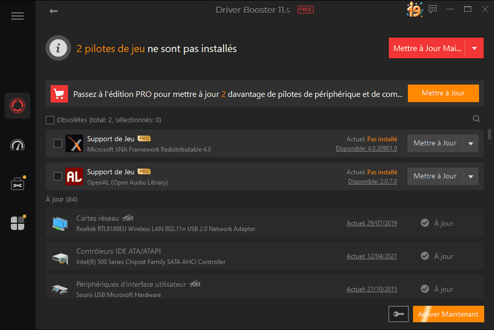Select all obsolete drivers checkbox
Image resolution: width=494 pixels, height=330 pixels.
coord(50,120)
